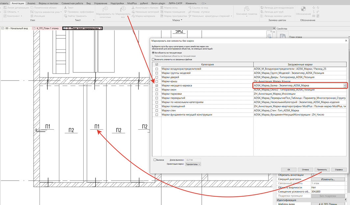
Task: Click the Категория column header
Action: coord(207,64)
